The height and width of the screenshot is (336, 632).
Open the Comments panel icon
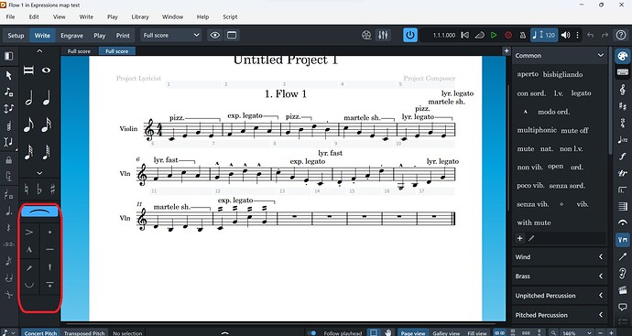coord(623,307)
